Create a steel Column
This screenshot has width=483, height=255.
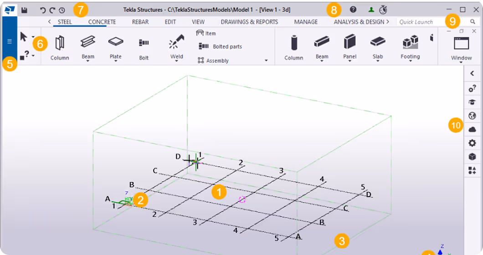pyautogui.click(x=60, y=48)
